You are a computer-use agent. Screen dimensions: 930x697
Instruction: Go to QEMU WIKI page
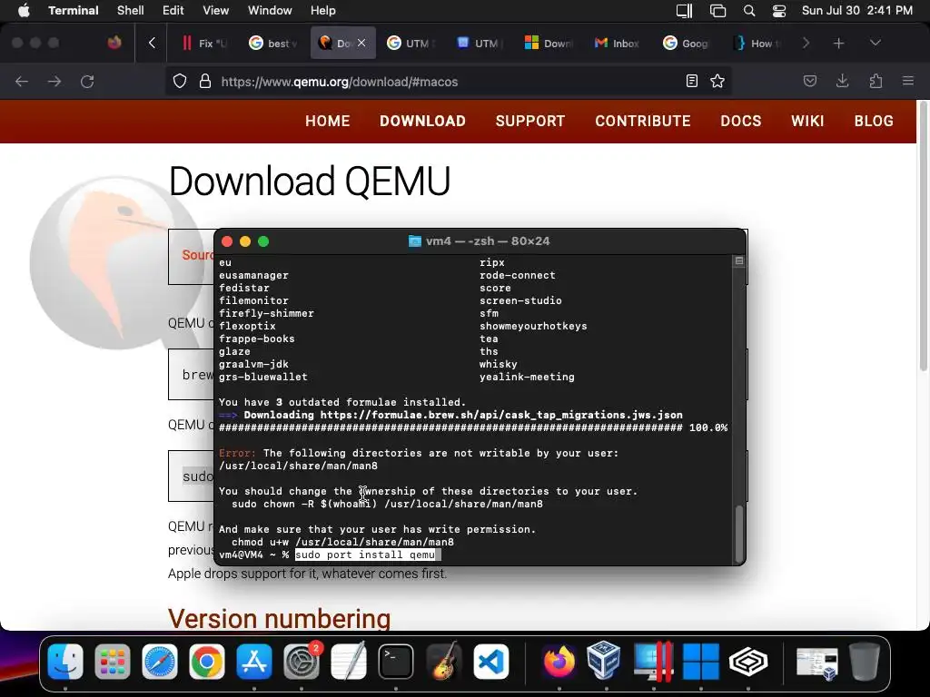[x=807, y=121]
